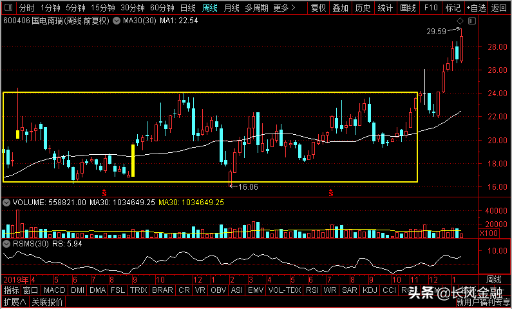Expand the VOLUME indicator dropdown arrow
The height and width of the screenshot is (309, 512).
pyautogui.click(x=6, y=203)
